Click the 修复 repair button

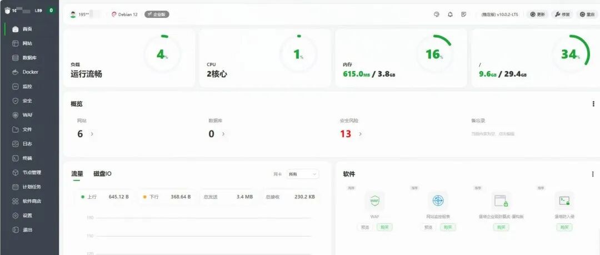pos(562,14)
